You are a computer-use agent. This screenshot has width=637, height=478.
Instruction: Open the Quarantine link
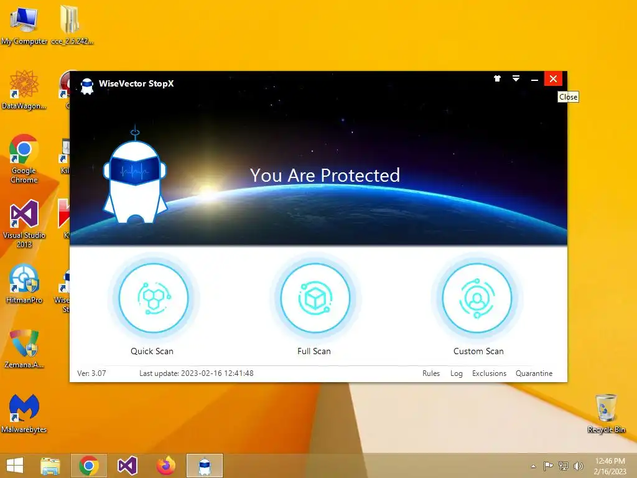[534, 373]
